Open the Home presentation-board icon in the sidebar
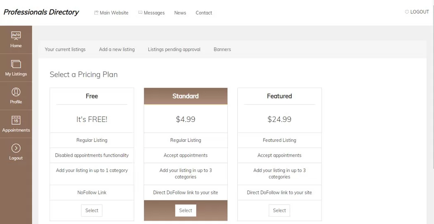The image size is (434, 224). click(x=16, y=36)
